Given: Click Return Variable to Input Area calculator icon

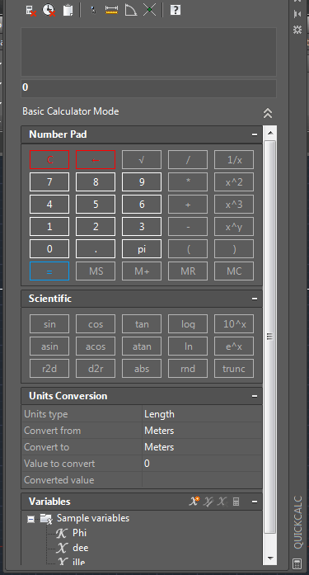Looking at the screenshot, I should coord(236,502).
